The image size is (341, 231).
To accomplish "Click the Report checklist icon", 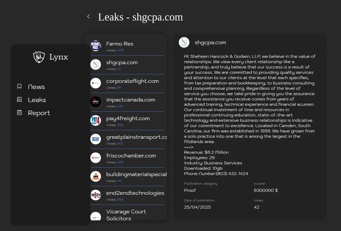I will pyautogui.click(x=19, y=113).
